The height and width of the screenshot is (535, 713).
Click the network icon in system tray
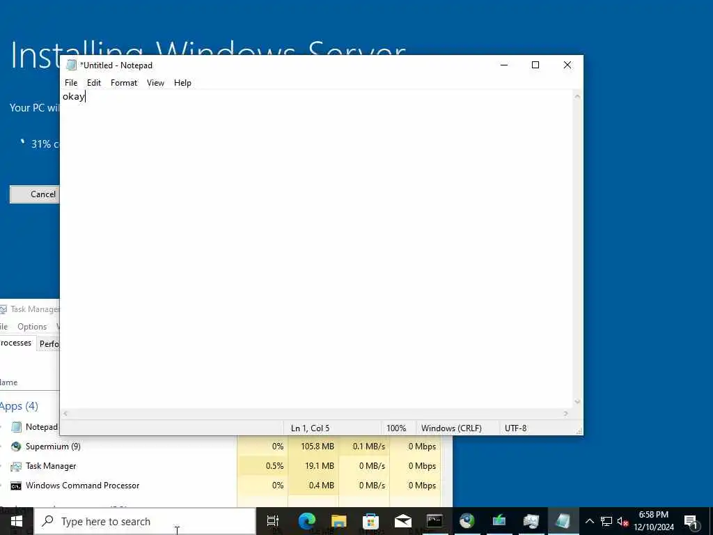click(x=606, y=521)
